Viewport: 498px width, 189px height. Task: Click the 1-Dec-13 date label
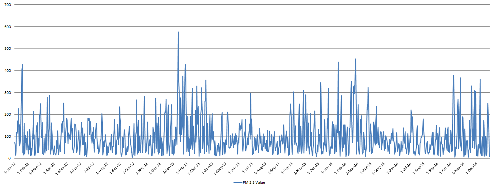pos(313,168)
